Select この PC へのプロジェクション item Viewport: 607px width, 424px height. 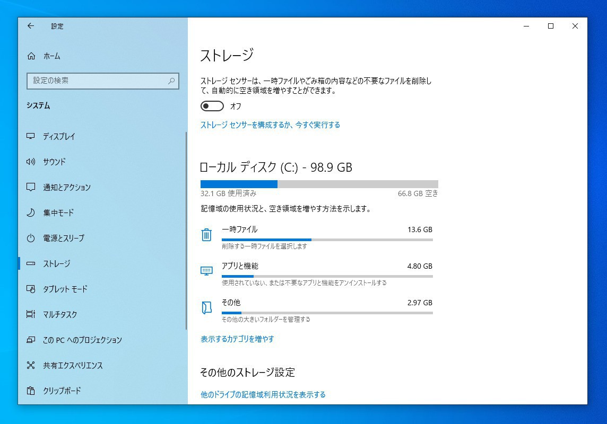[x=102, y=340]
